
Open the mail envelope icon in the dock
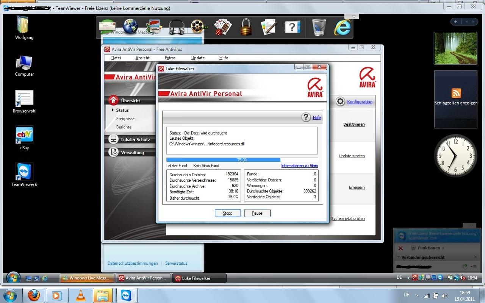pos(107,27)
